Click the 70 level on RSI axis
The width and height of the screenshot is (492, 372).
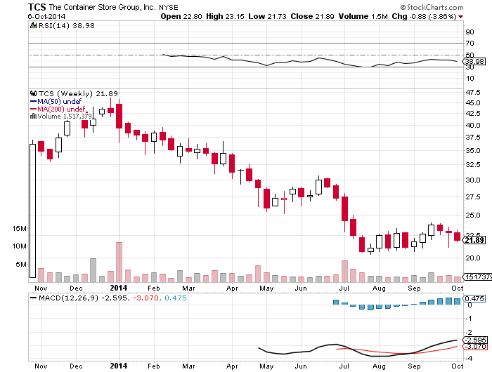tap(470, 44)
